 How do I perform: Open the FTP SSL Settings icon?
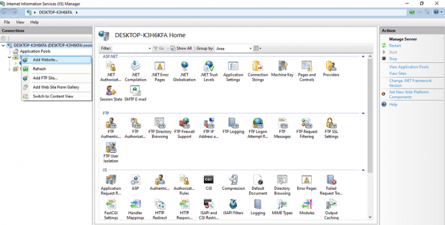click(331, 128)
